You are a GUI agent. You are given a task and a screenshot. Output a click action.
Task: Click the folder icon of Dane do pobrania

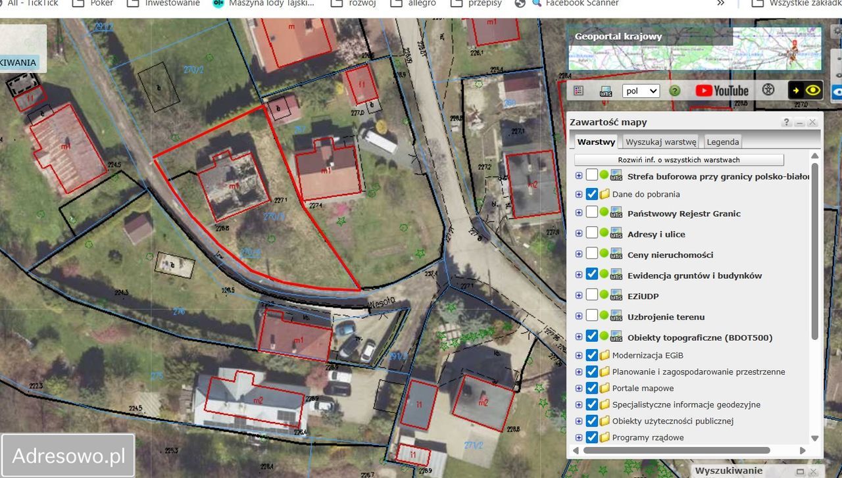pos(605,194)
